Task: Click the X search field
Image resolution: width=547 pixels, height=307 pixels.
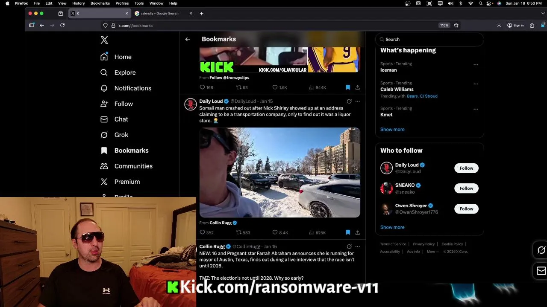Action: (x=429, y=39)
